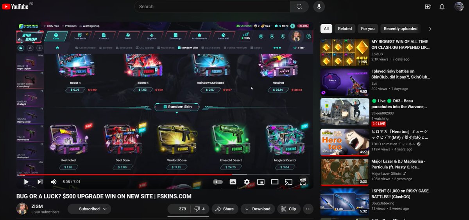
Task: Switch to theater mode
Action: coord(275,182)
